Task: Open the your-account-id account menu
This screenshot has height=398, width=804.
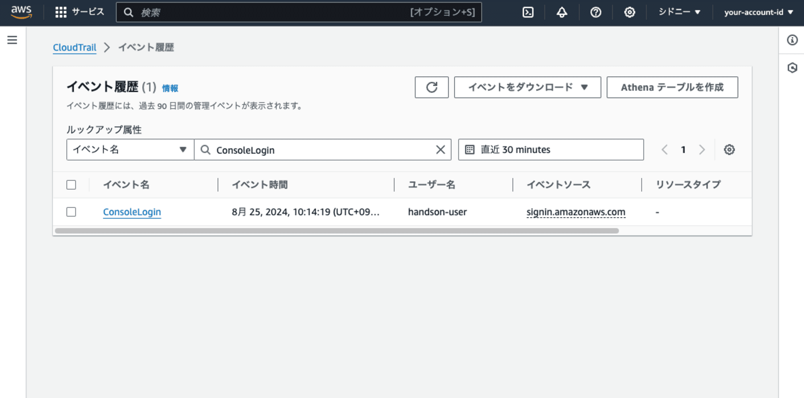Action: [759, 12]
